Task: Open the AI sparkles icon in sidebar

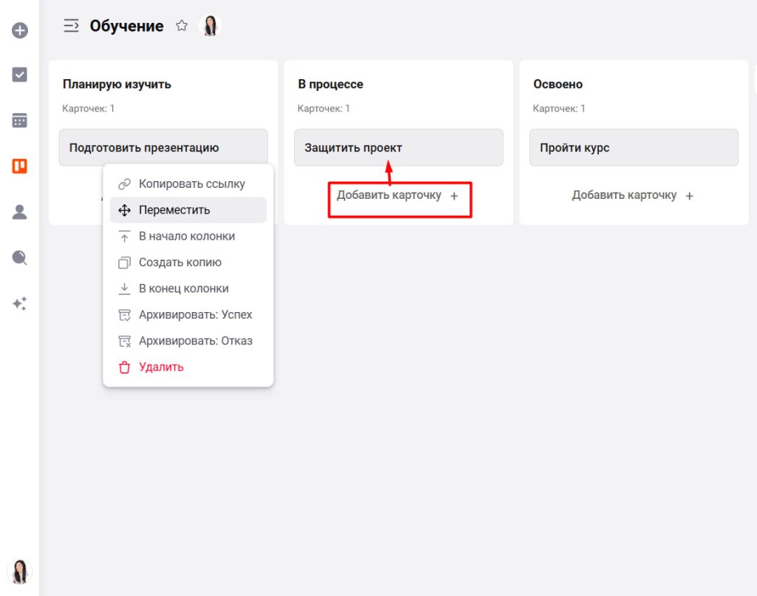Action: 20,303
